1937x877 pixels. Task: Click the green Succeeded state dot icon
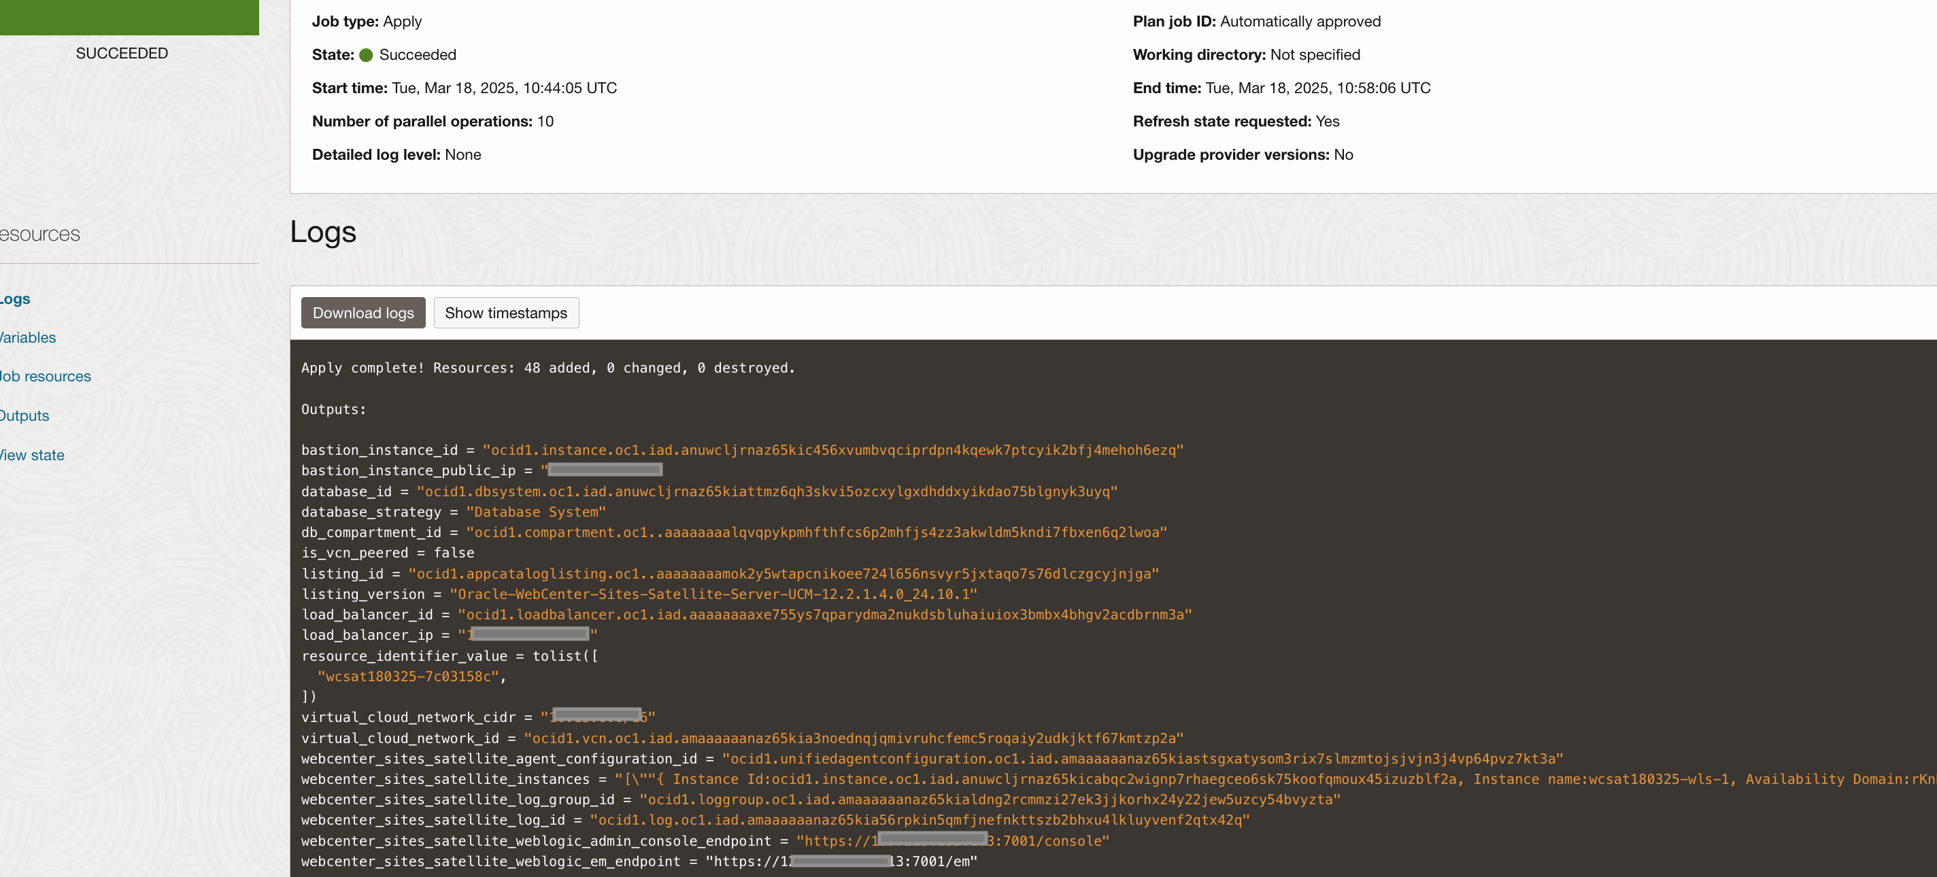(366, 55)
